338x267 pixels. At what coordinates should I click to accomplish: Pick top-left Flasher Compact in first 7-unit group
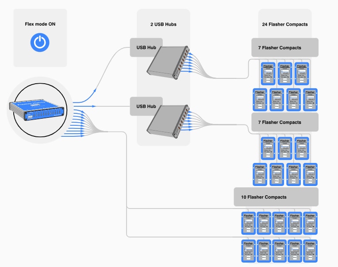268,74
